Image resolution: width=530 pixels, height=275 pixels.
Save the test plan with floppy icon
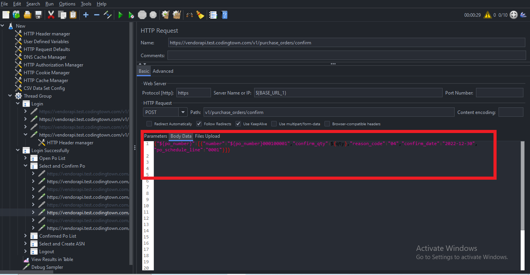(x=38, y=15)
